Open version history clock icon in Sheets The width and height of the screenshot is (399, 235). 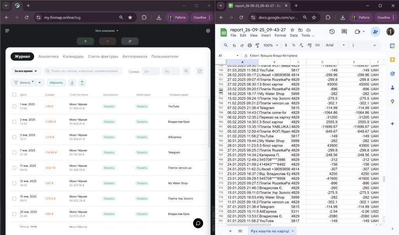(x=332, y=32)
